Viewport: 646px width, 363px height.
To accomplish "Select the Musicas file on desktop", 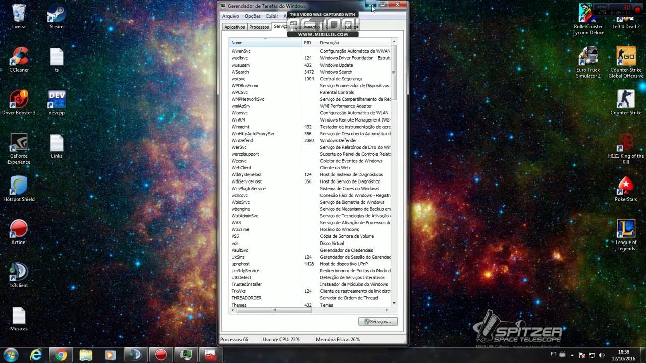I will pyautogui.click(x=19, y=319).
